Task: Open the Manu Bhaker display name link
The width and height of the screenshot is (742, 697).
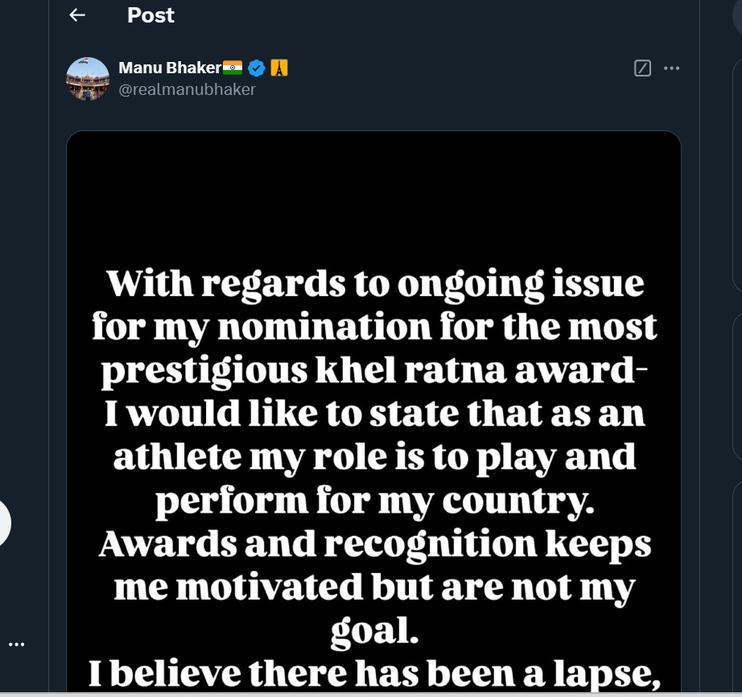Action: click(169, 68)
